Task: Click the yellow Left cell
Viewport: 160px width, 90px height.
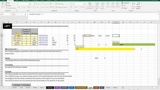Action: pyautogui.click(x=104, y=49)
